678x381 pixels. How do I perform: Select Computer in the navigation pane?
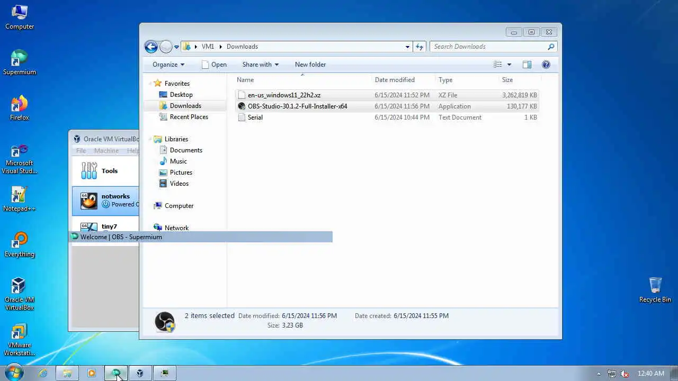point(179,206)
